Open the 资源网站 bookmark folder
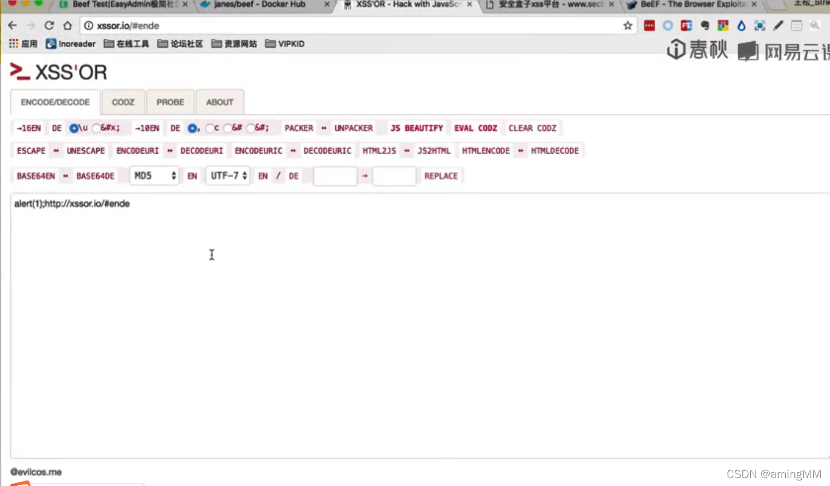The image size is (830, 486). coord(234,44)
